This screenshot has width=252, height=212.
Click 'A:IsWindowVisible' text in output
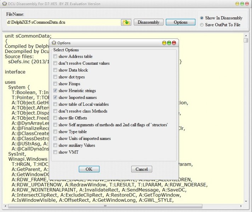[34, 200]
